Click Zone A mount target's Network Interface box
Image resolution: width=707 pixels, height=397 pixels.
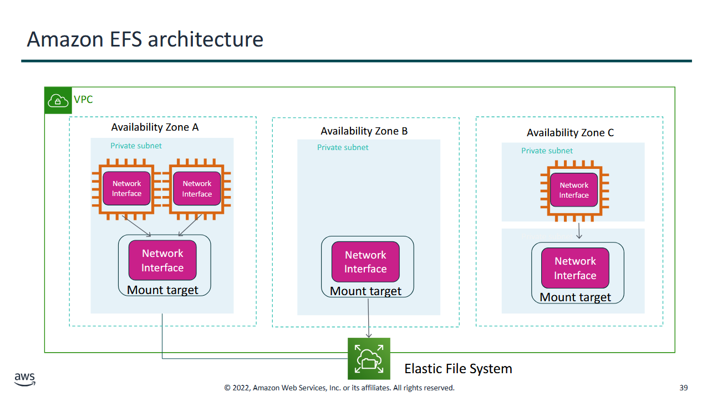tap(162, 260)
